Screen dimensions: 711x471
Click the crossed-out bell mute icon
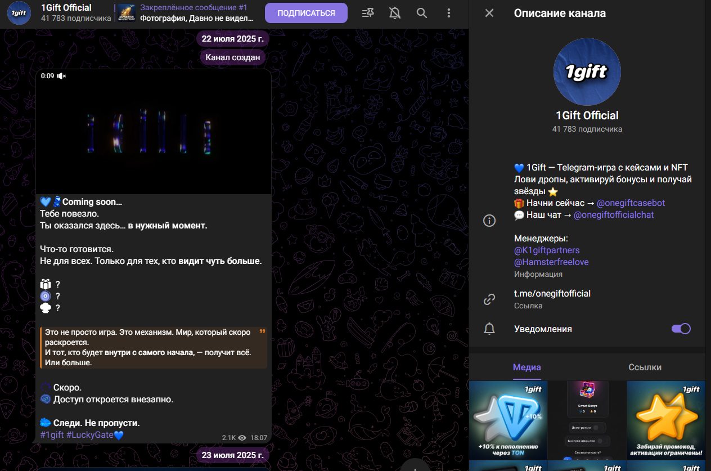tap(394, 13)
